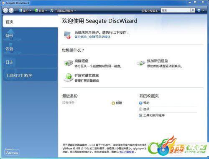This screenshot has height=159, width=209.
Task: Open the 备份 toolbar menu
Action: pyautogui.click(x=25, y=10)
